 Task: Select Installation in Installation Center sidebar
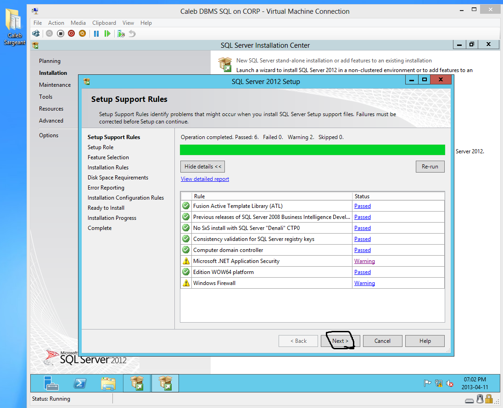tap(53, 73)
